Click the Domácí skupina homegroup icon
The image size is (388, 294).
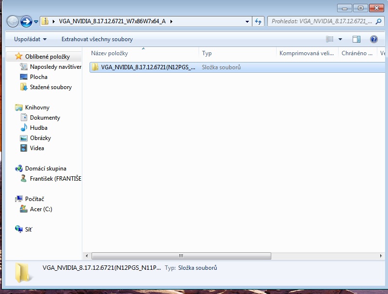click(18, 168)
